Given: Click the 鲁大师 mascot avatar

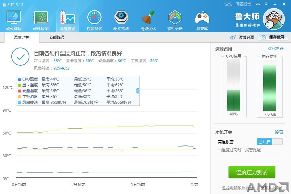Looking at the screenshot, I should coord(274,19).
